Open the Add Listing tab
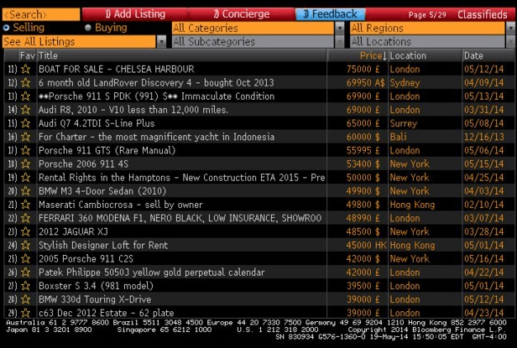 click(x=135, y=14)
